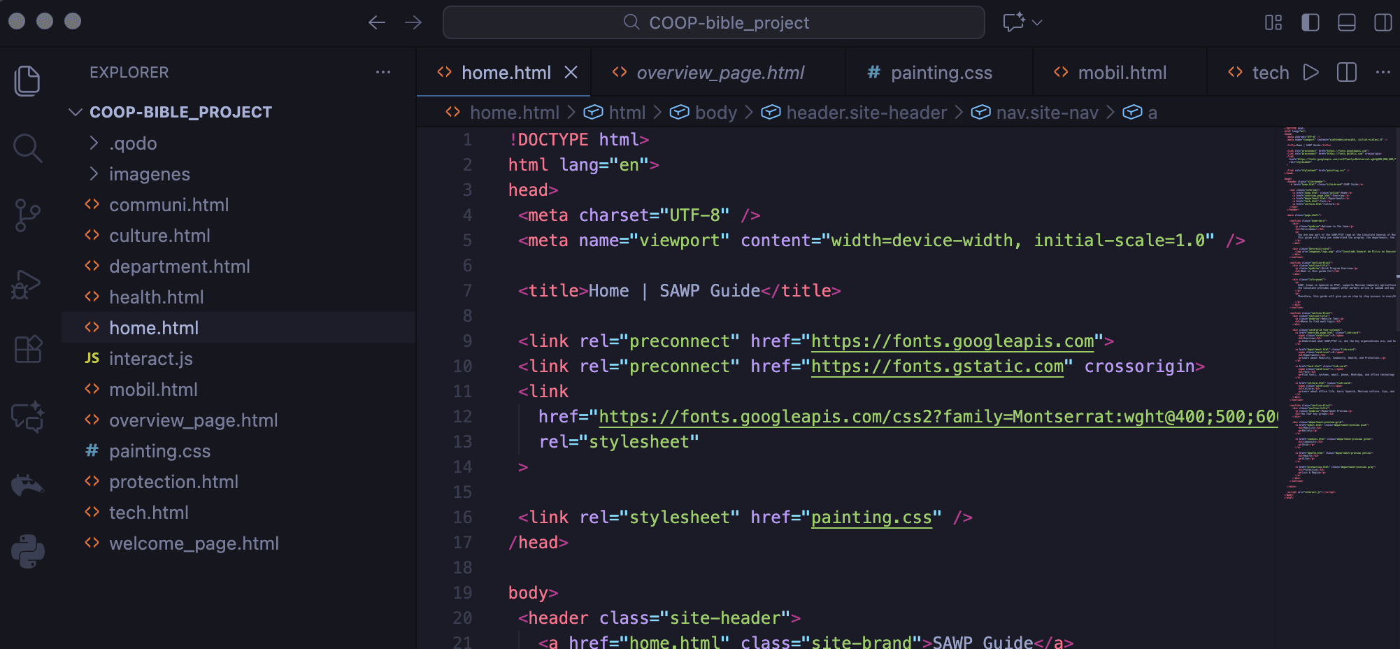Viewport: 1400px width, 649px height.
Task: Open the Source Control view
Action: (x=27, y=215)
